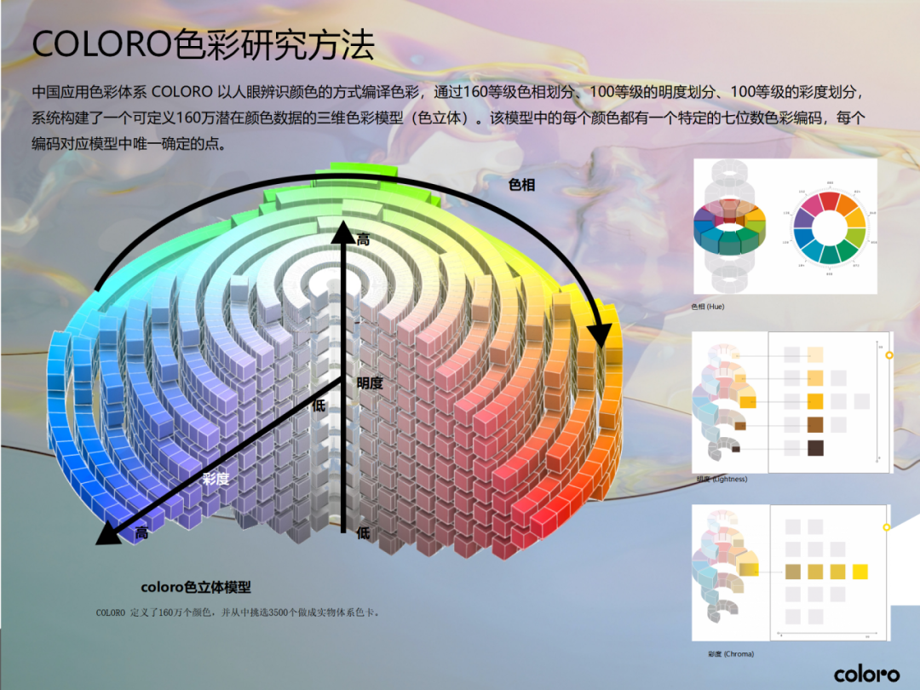Pick the medium brown swatch in Lightness diagram

coord(815,425)
